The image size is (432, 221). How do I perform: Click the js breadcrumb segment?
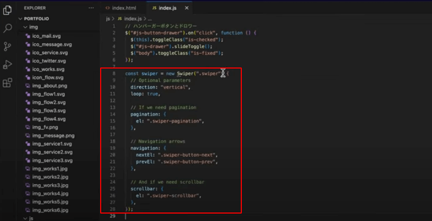tap(108, 19)
